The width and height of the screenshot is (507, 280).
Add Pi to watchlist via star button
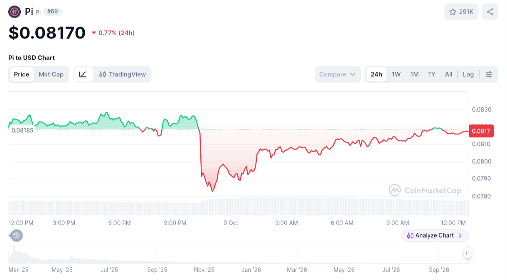click(461, 12)
